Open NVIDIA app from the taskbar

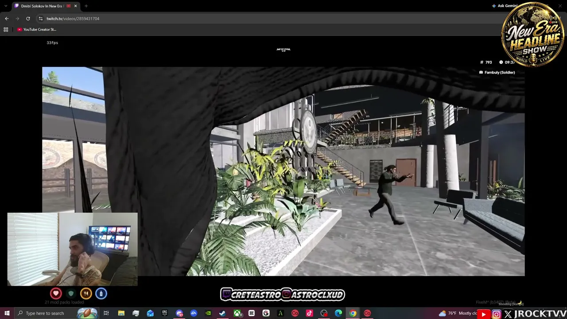pyautogui.click(x=208, y=313)
